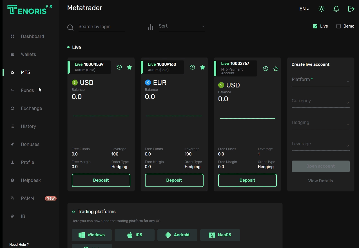Open the Sort dropdown
Viewport: 359px width, 248px height.
(x=182, y=26)
